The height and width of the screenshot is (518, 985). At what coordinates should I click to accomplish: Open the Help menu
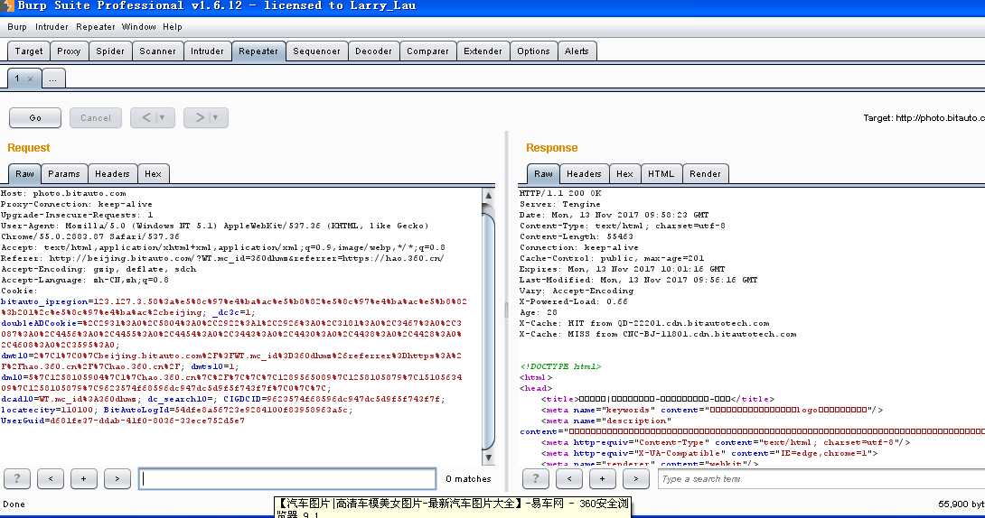[172, 27]
